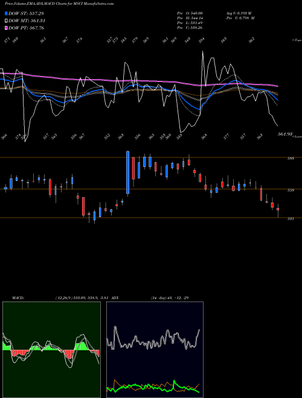Click the magenta DOW PT legend swatch
Screen dimensions: 302x398
tap(6, 28)
